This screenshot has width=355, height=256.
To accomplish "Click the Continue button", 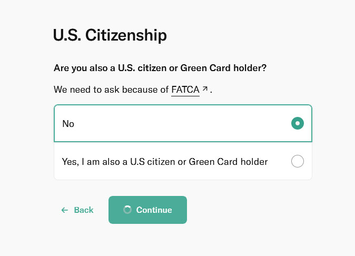I will tap(147, 210).
